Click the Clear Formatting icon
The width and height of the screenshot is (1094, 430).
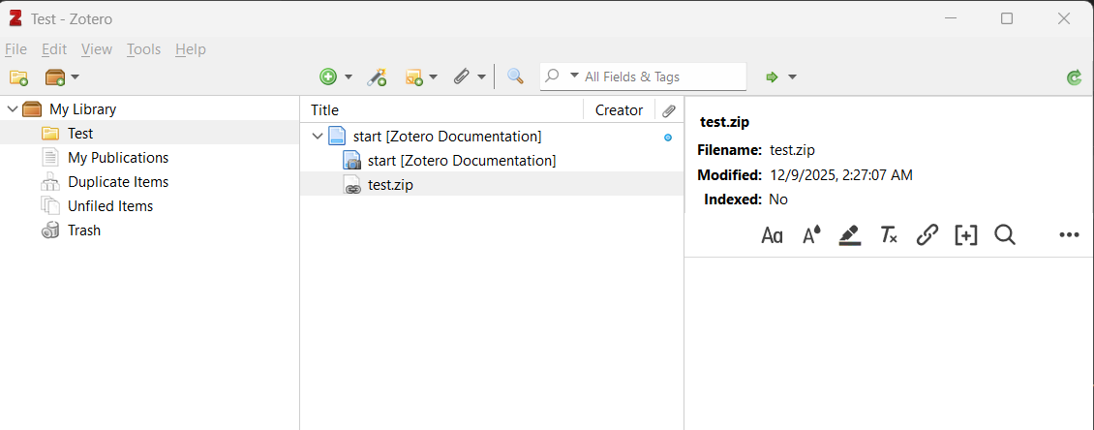pyautogui.click(x=888, y=235)
